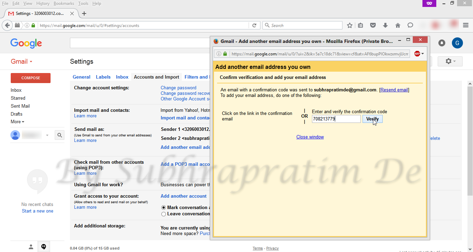The height and width of the screenshot is (252, 473).
Task: Bookmark this page with the star icon
Action: 350,25
